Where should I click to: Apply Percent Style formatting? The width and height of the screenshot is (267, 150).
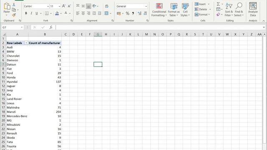point(127,13)
